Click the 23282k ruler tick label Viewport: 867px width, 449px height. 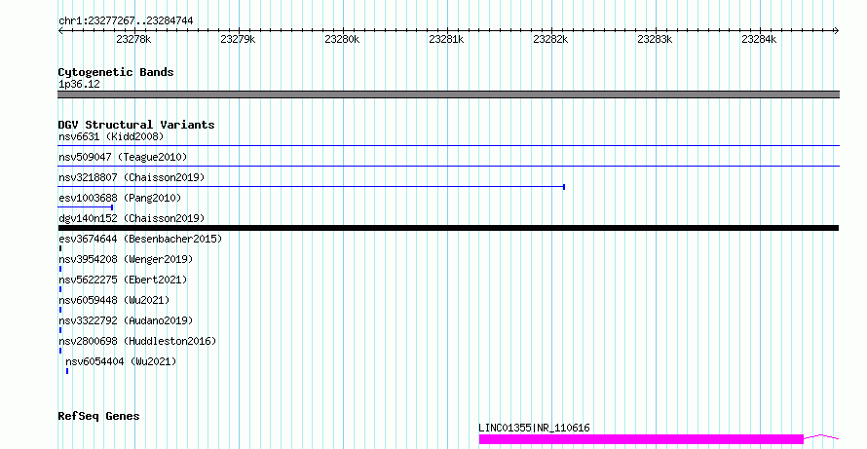click(550, 39)
